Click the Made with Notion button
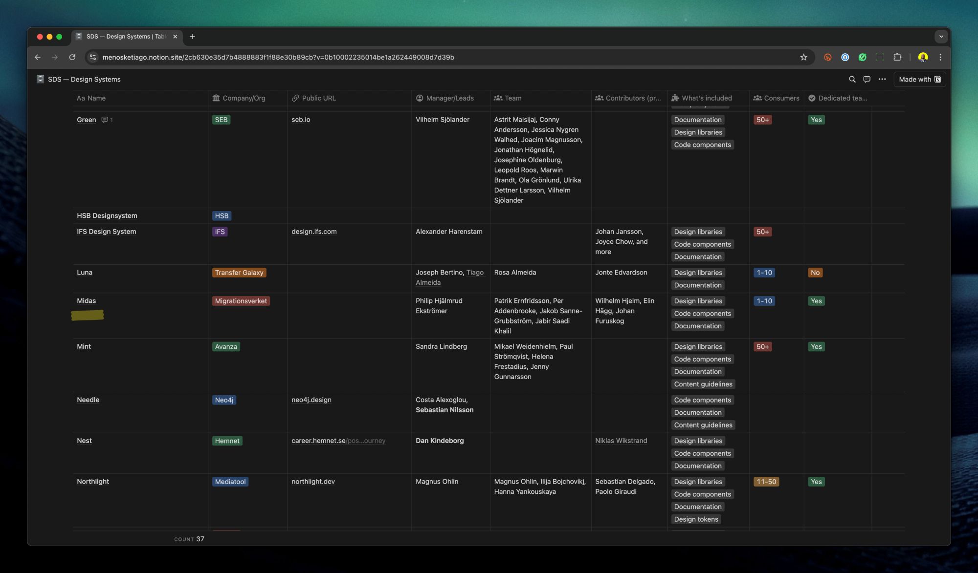 point(919,79)
